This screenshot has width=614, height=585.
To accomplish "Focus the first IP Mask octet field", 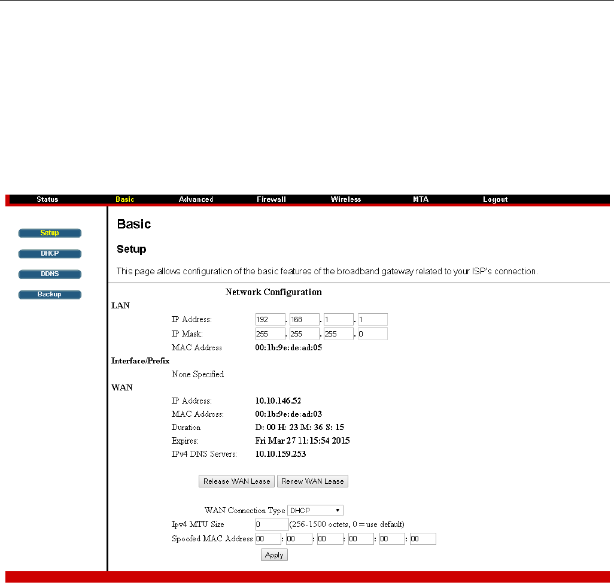I will pos(270,334).
